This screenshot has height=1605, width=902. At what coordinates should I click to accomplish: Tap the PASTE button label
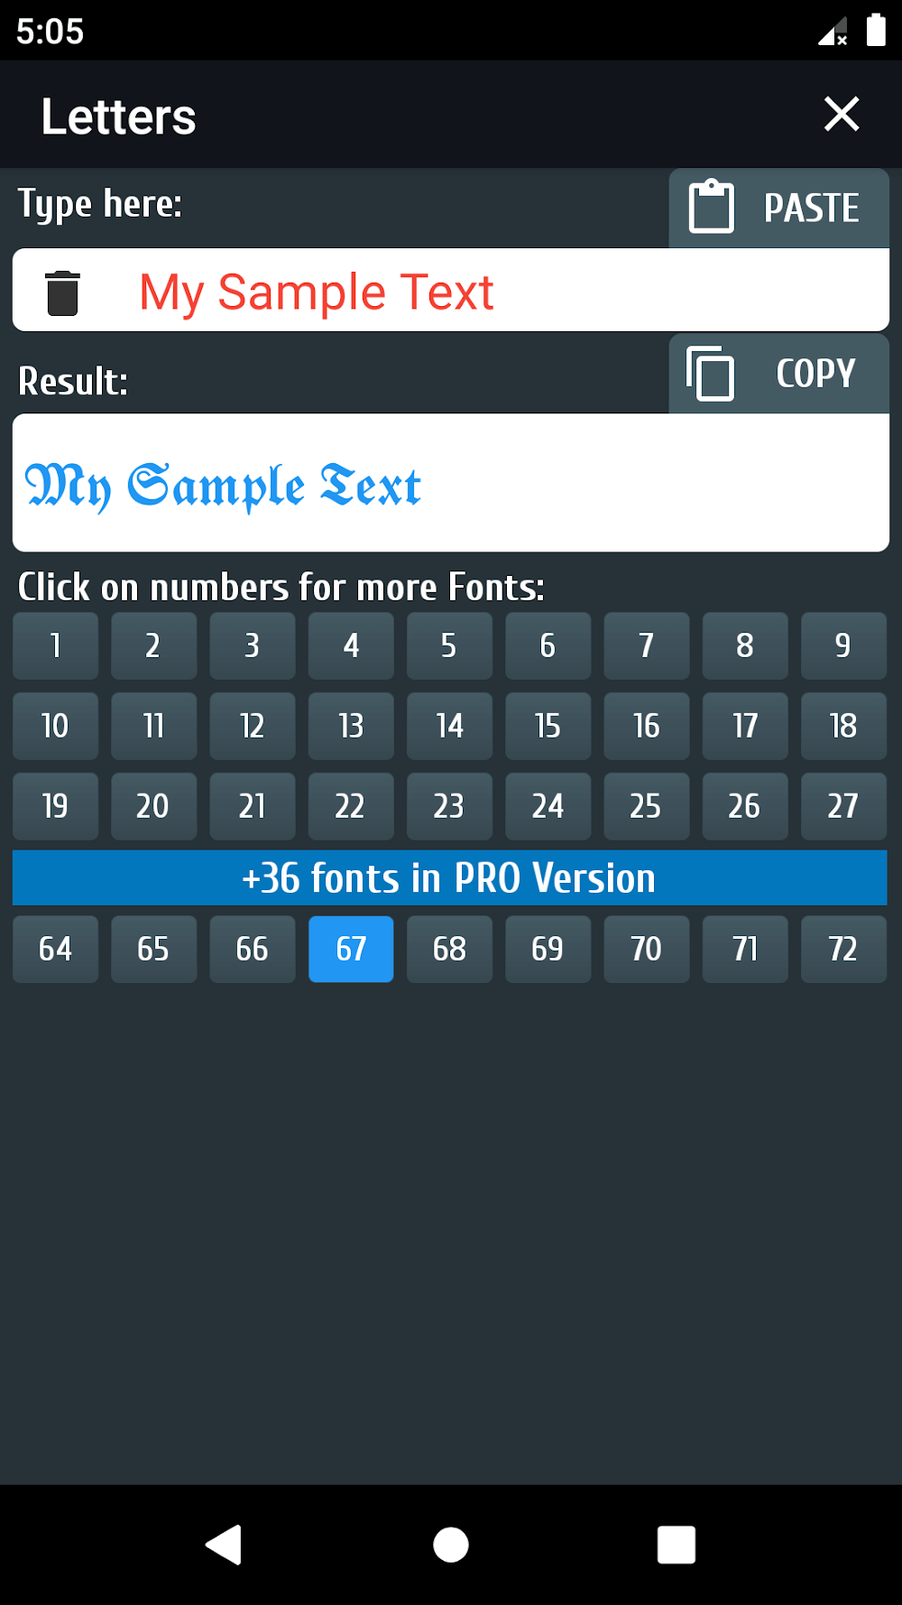click(811, 208)
